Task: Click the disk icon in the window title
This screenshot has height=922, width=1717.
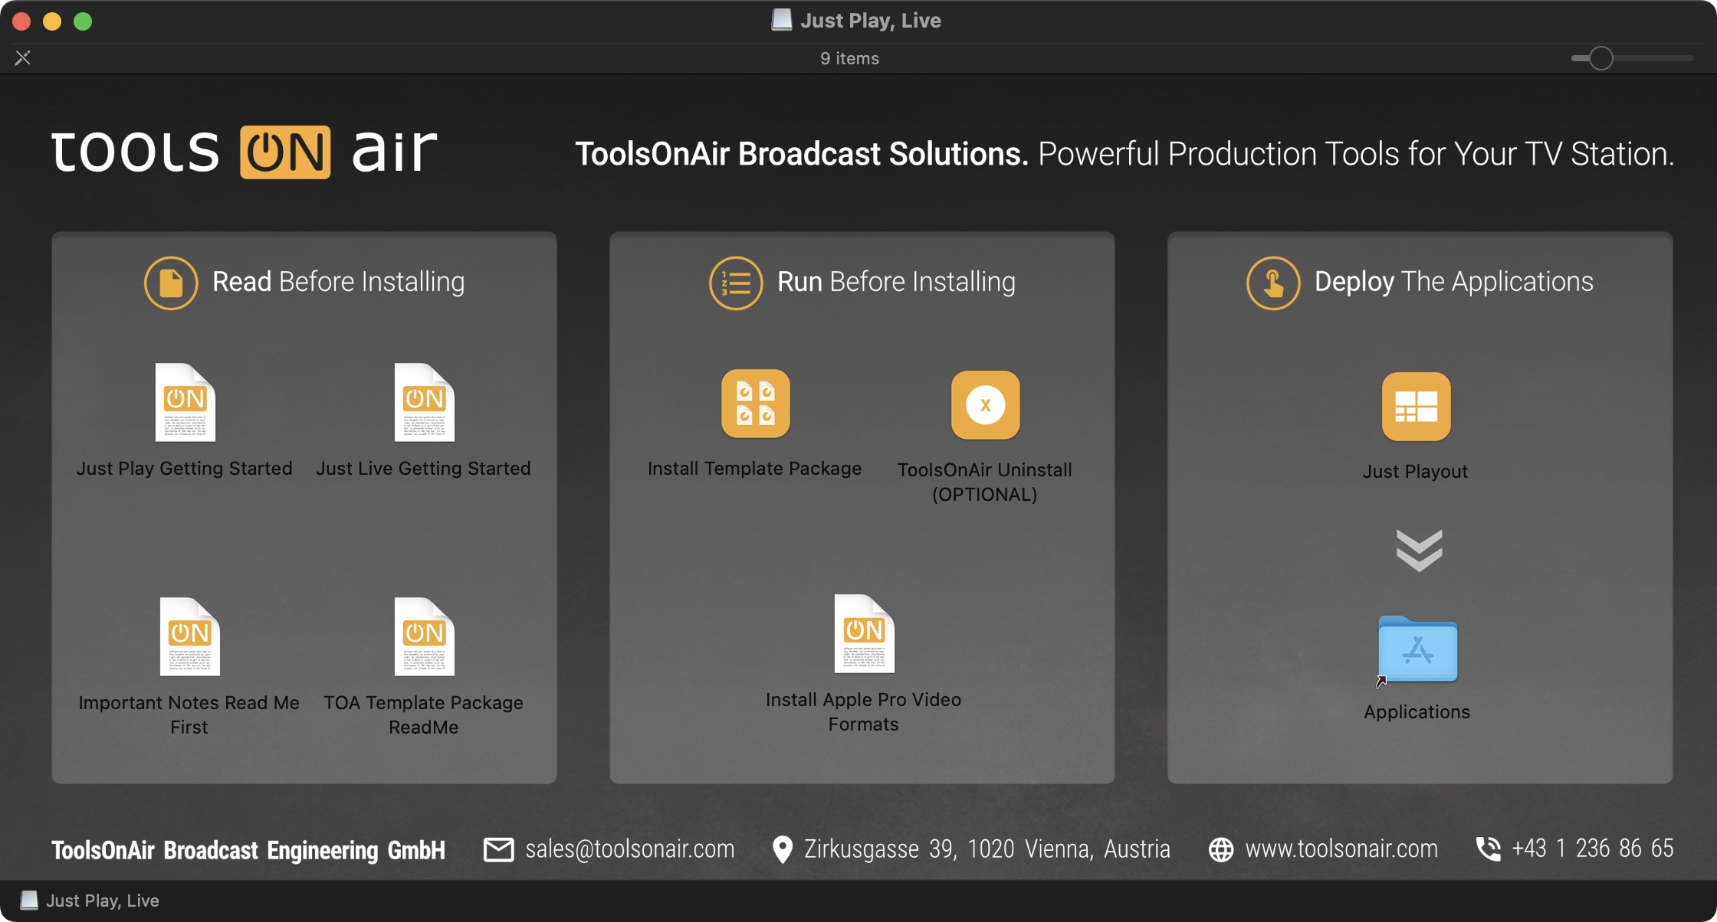Action: (x=781, y=20)
